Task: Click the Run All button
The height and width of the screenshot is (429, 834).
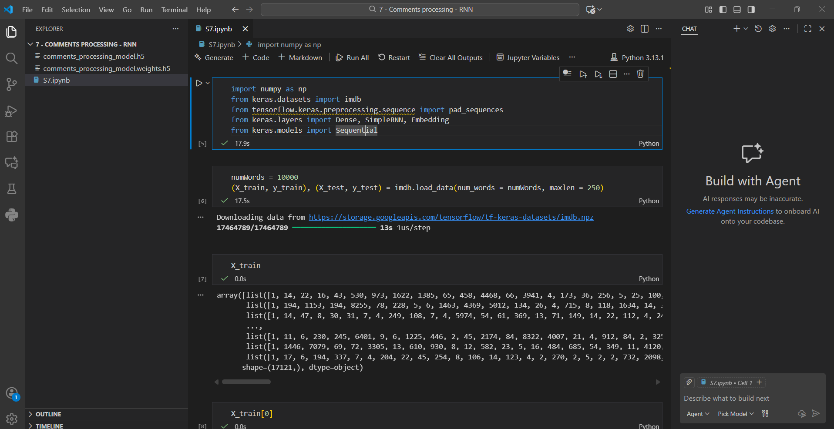Action: [x=353, y=57]
